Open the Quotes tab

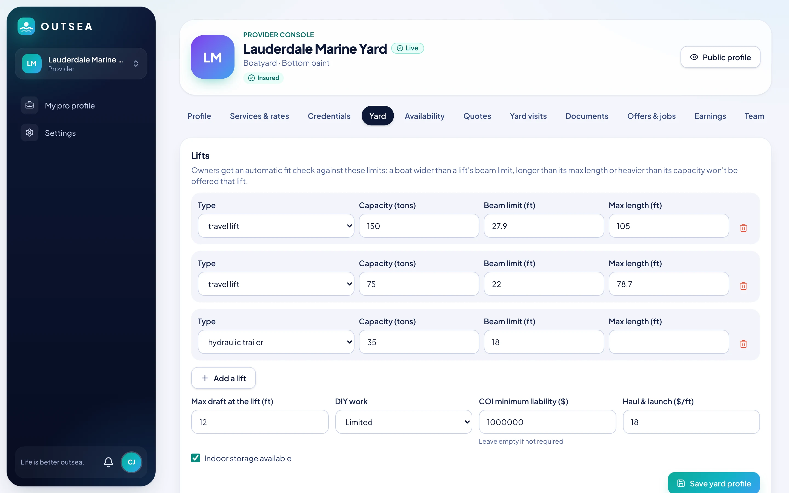coord(477,116)
